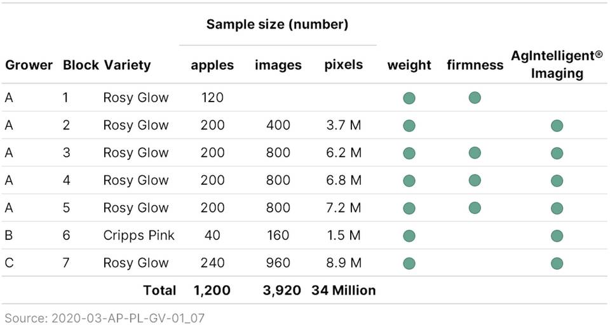This screenshot has width=610, height=325.
Task: Click the AgIntelligent Imaging dot for Block 2
Action: point(557,126)
